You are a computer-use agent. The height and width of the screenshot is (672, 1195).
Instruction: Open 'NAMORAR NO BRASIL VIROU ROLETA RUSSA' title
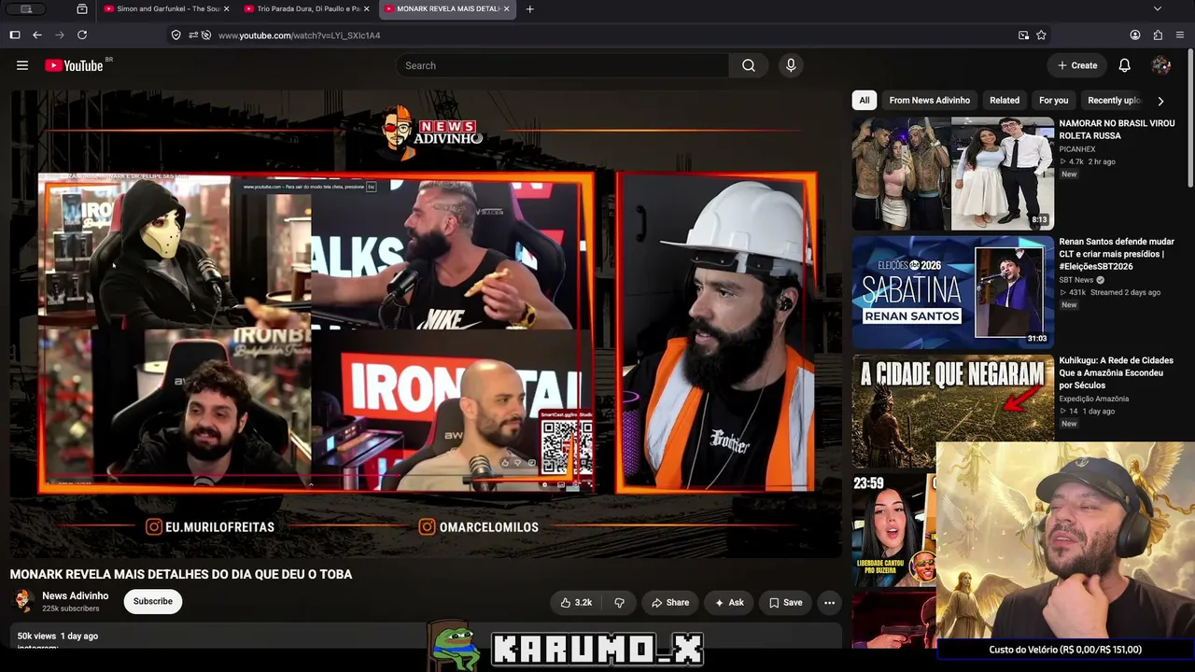[1117, 130]
